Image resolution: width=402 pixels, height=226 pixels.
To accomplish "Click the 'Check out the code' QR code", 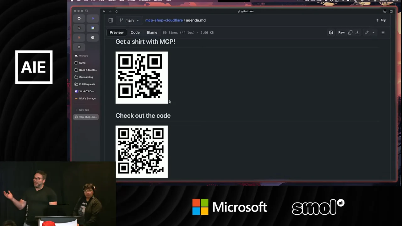I will (142, 152).
